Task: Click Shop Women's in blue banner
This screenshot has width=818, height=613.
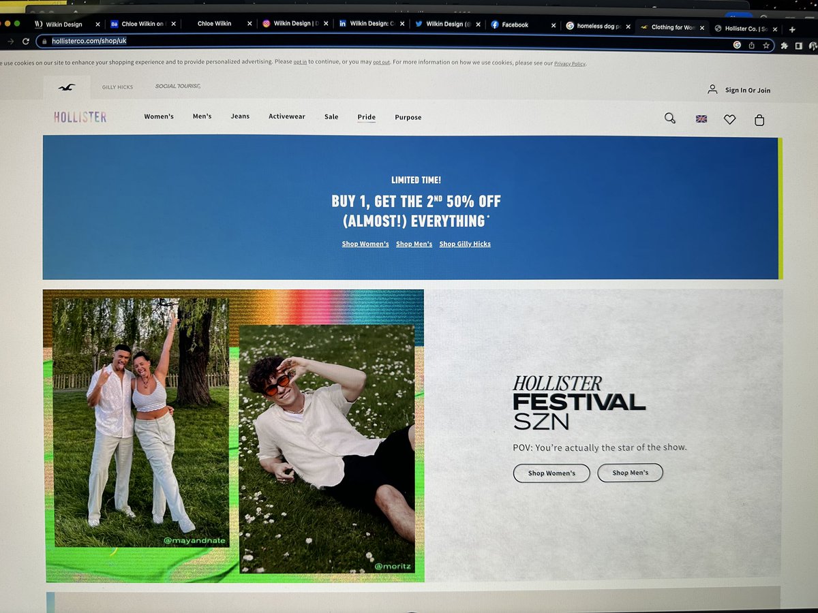Action: point(365,244)
